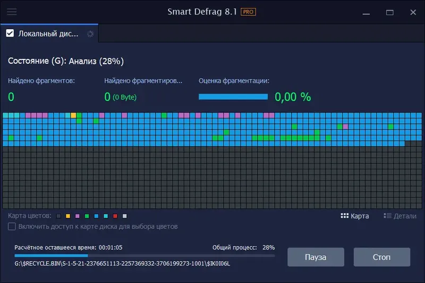This screenshot has width=425, height=283.
Task: Pick the yellow legend swatch
Action: (68, 216)
